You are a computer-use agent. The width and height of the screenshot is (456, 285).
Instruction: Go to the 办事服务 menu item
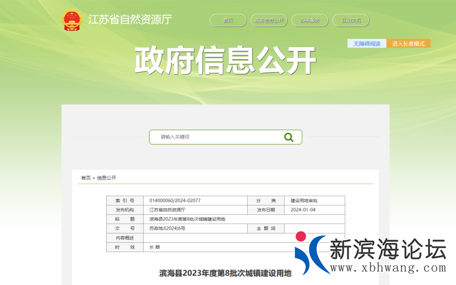click(310, 20)
